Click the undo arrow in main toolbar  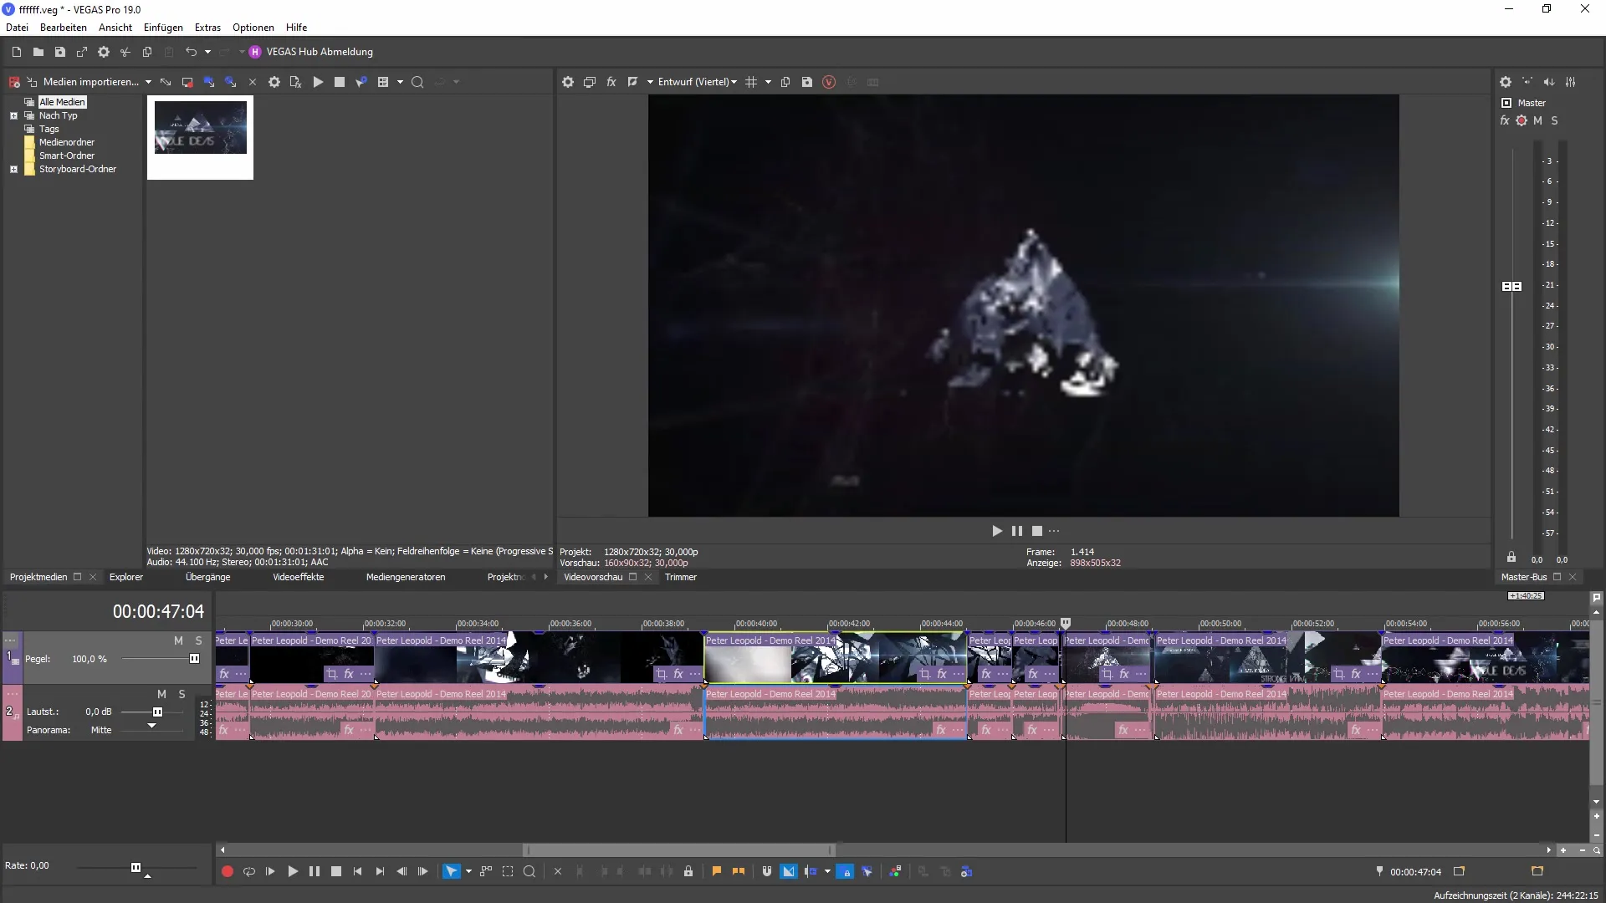coord(191,52)
